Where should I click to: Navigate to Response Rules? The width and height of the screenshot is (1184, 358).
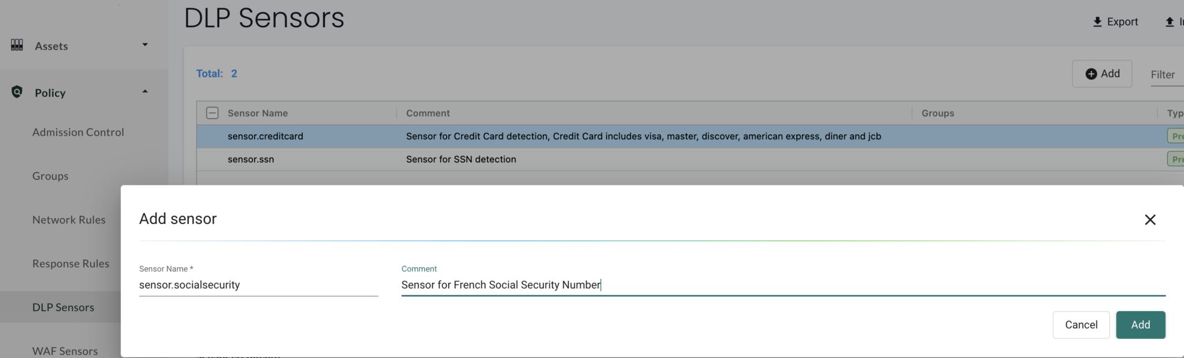point(71,264)
